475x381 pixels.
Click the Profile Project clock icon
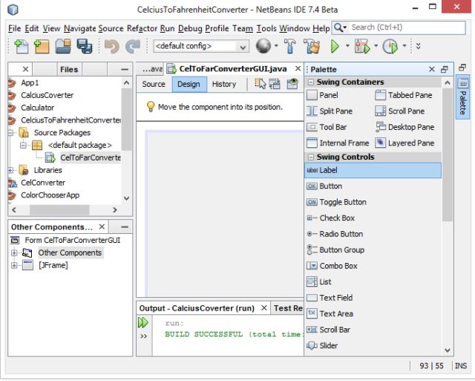click(390, 46)
